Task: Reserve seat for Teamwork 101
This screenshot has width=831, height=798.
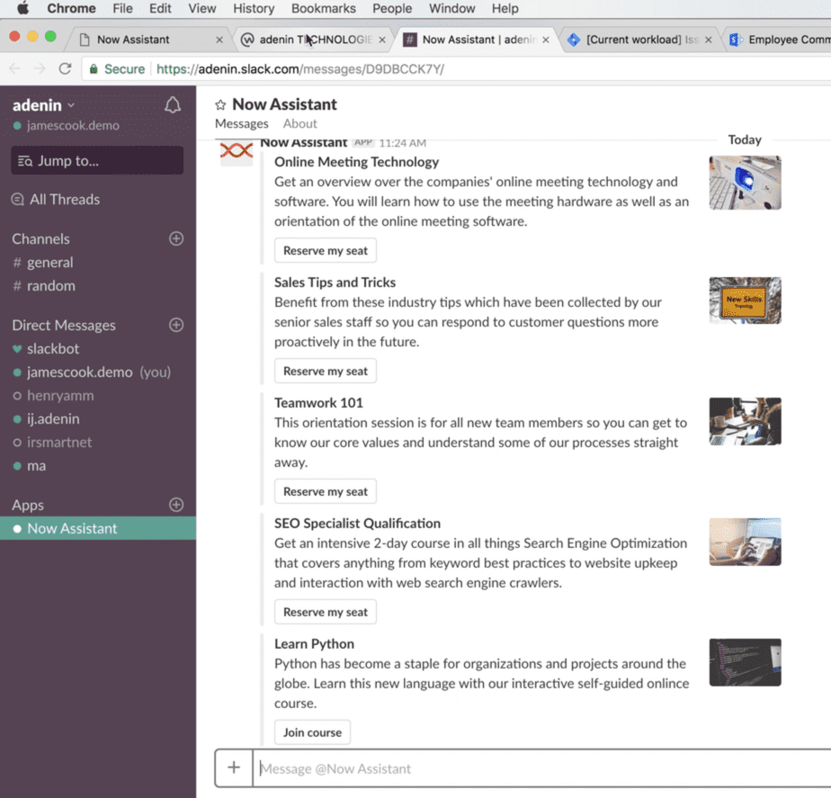Action: (326, 491)
